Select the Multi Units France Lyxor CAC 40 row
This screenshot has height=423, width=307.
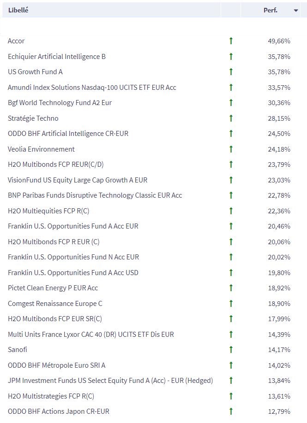pos(91,334)
